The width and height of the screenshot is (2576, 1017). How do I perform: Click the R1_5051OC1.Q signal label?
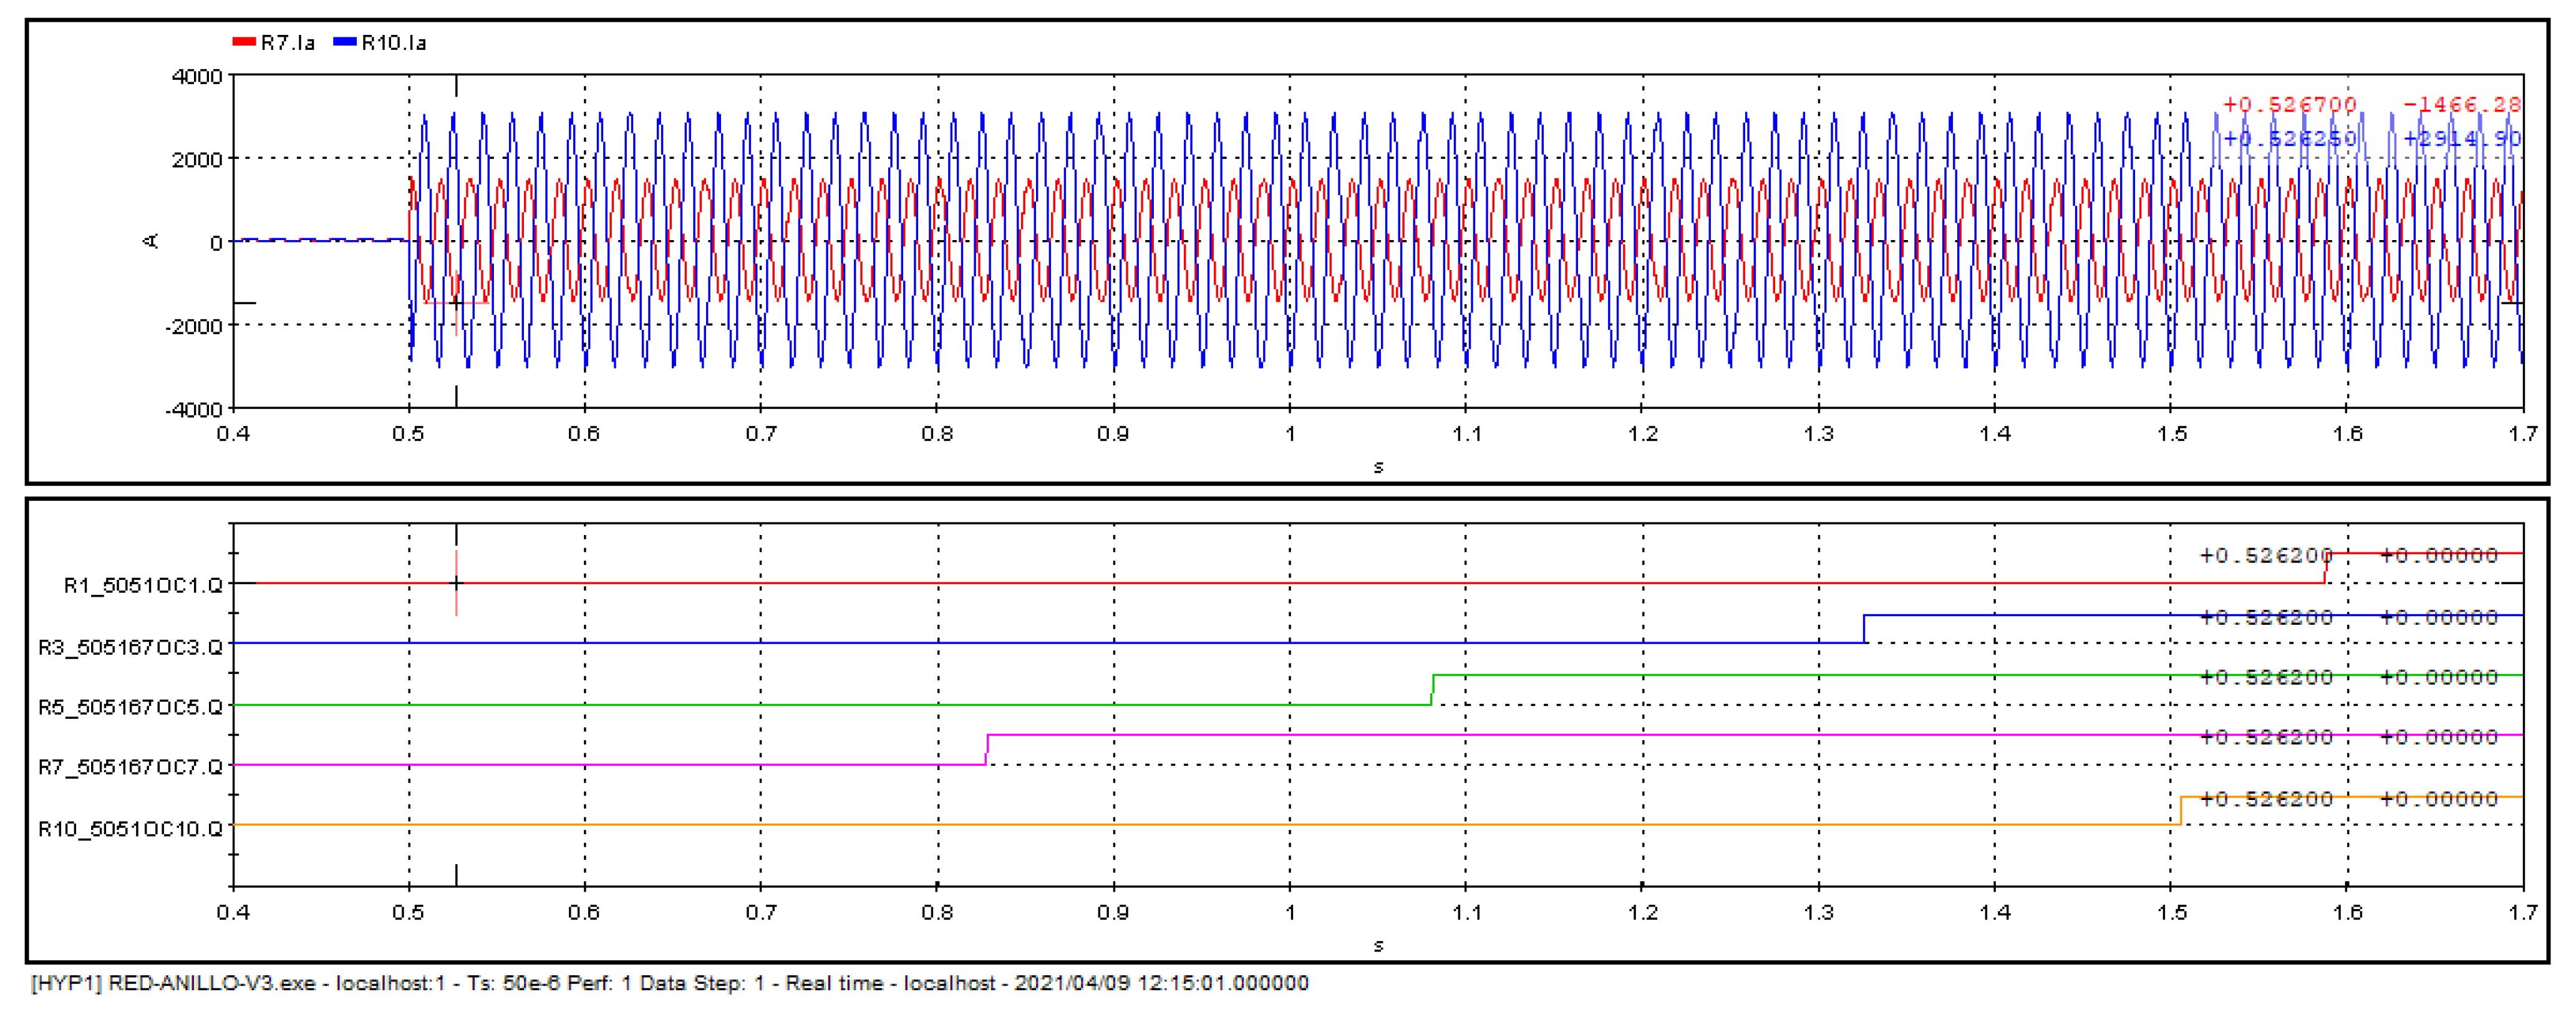coord(143,585)
